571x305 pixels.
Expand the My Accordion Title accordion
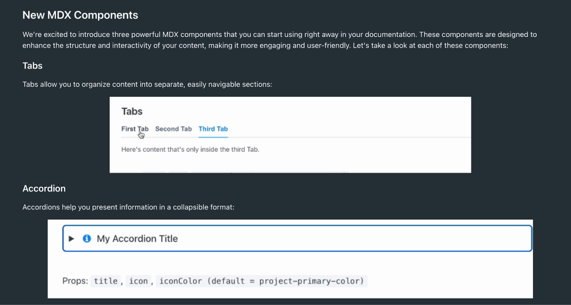pos(137,239)
